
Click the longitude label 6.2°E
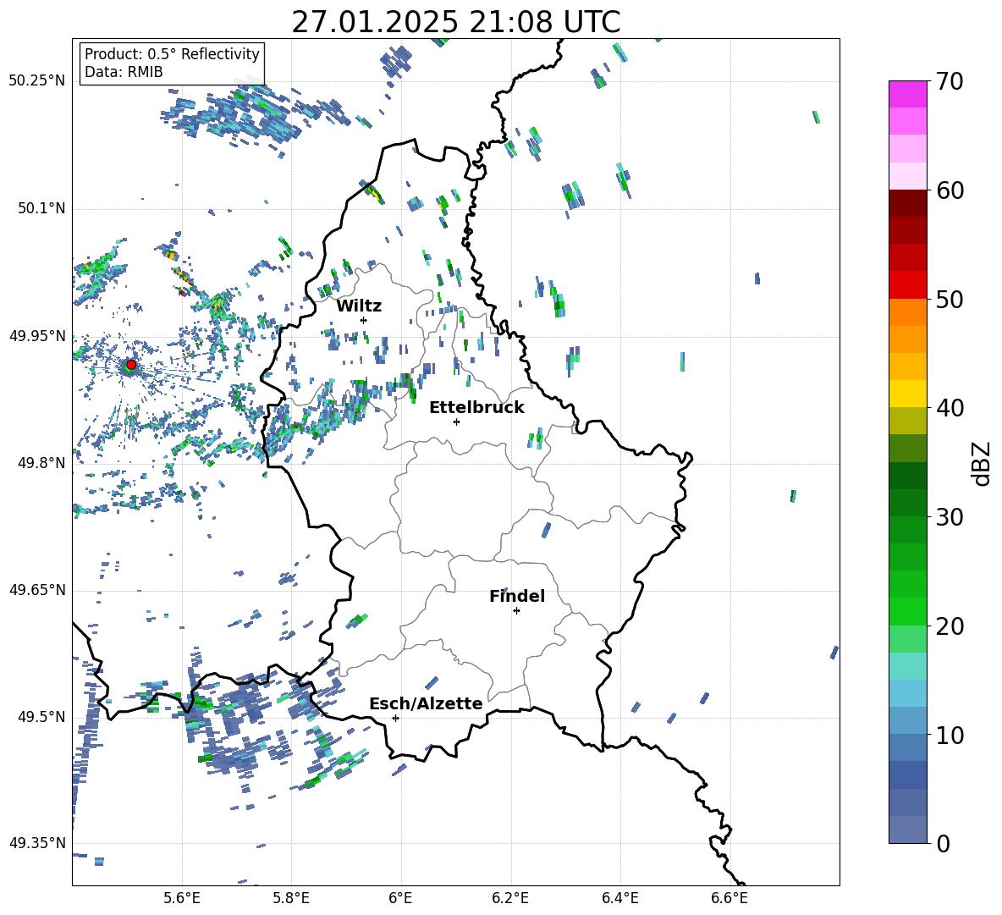point(510,899)
